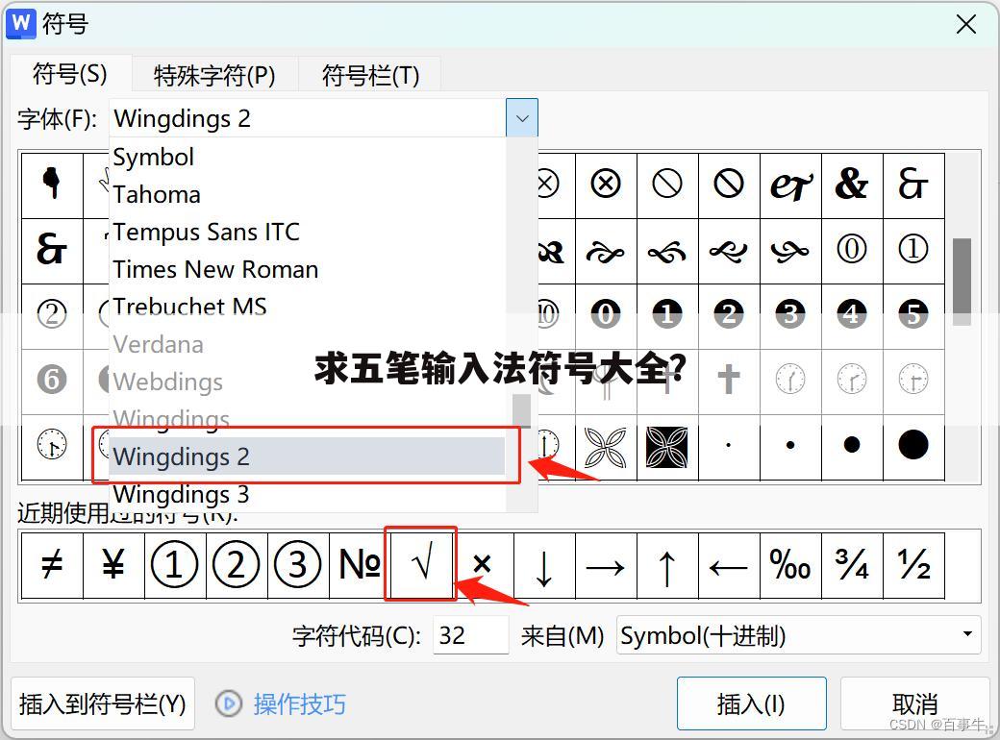Screen dimensions: 1000x740
Task: Select the down arrow ↓ recent symbol
Action: [x=543, y=567]
